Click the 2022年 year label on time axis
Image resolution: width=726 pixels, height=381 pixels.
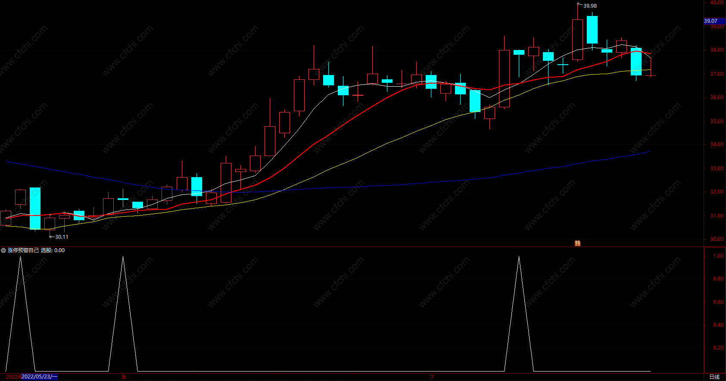click(x=13, y=377)
